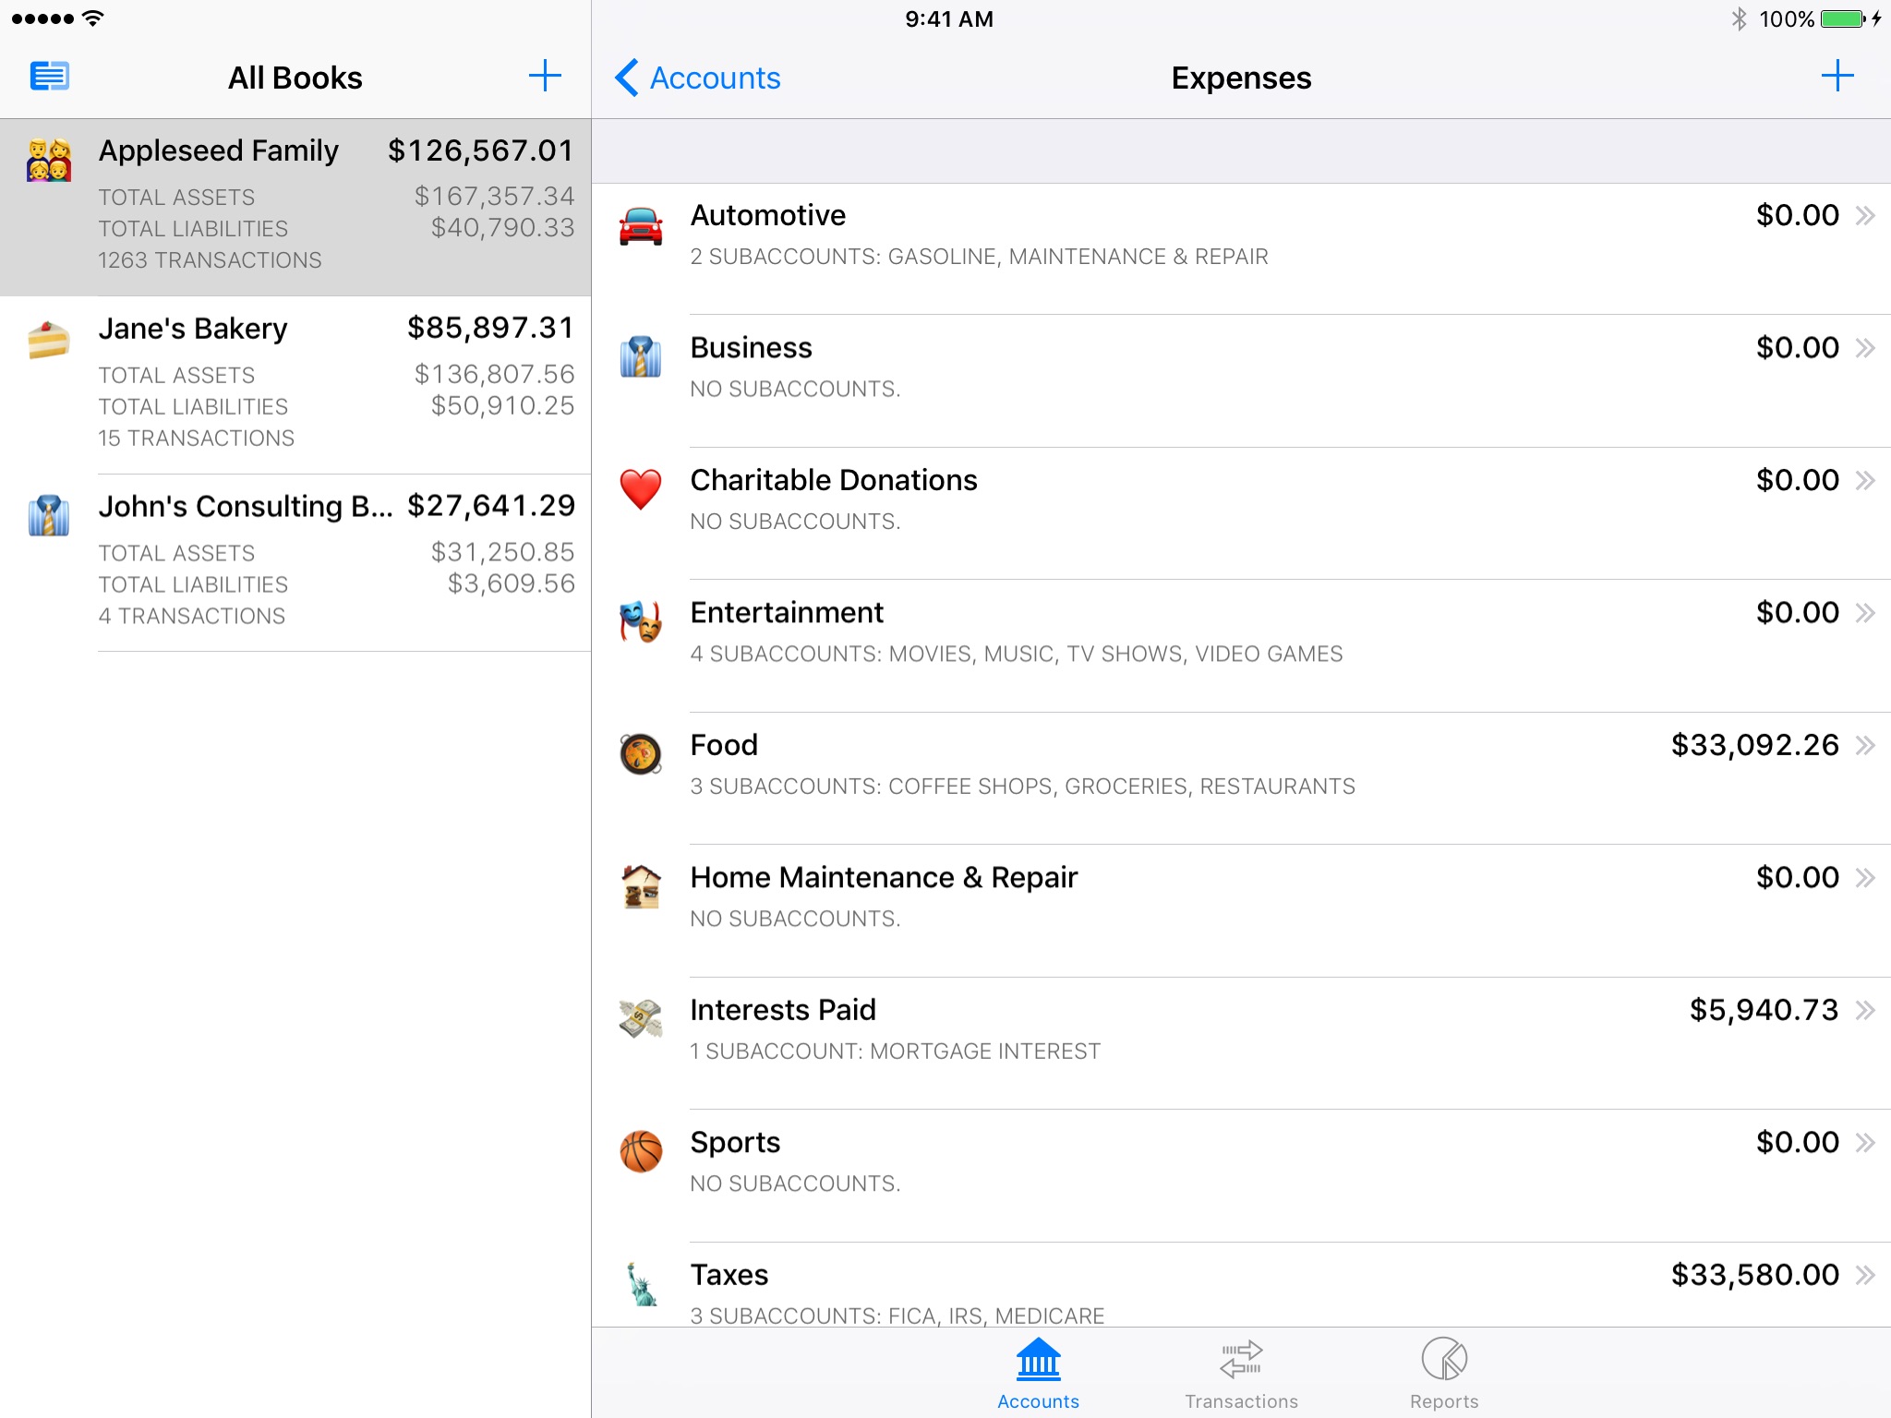Viewport: 1891px width, 1418px height.
Task: Expand the Food subaccounts chevron
Action: click(x=1862, y=743)
